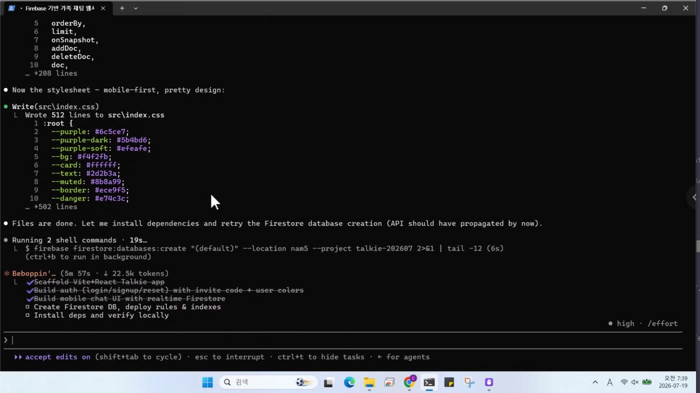Close the Firebase terminal tab
This screenshot has width=700, height=393.
coord(103,8)
